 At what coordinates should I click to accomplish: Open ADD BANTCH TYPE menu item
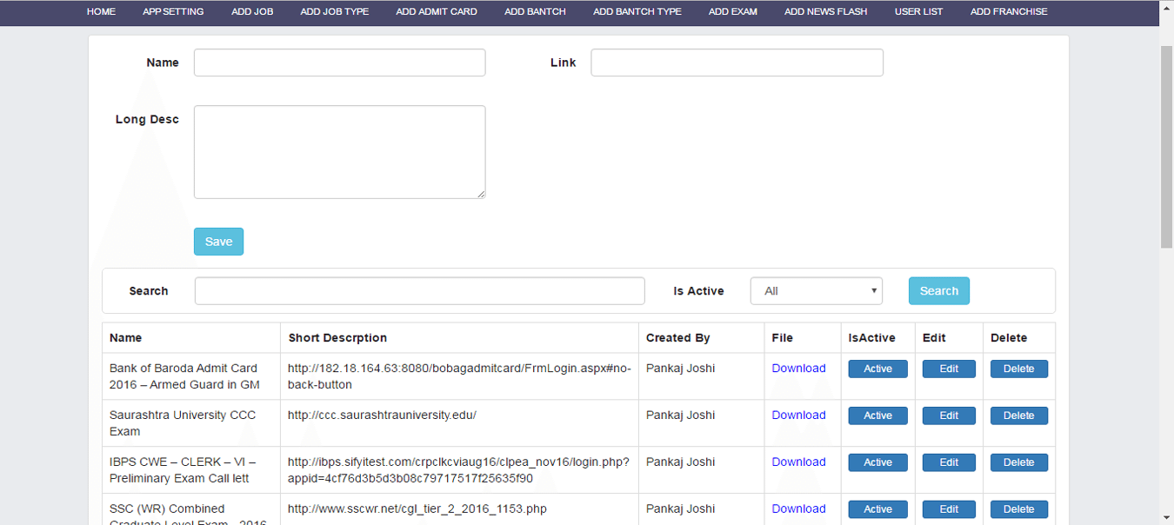637,11
